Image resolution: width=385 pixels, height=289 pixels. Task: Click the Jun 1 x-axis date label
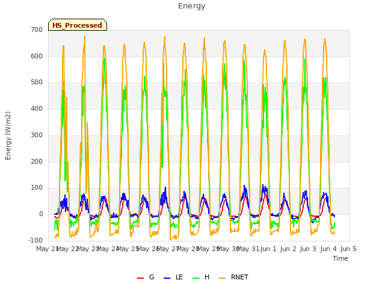click(268, 249)
